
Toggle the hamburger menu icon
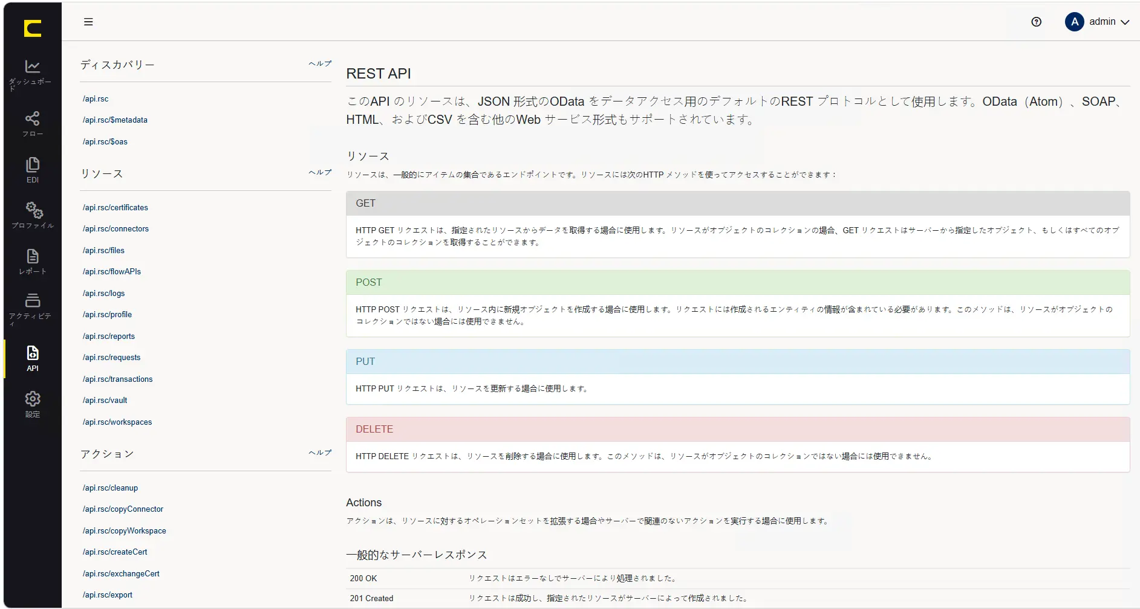coord(88,22)
